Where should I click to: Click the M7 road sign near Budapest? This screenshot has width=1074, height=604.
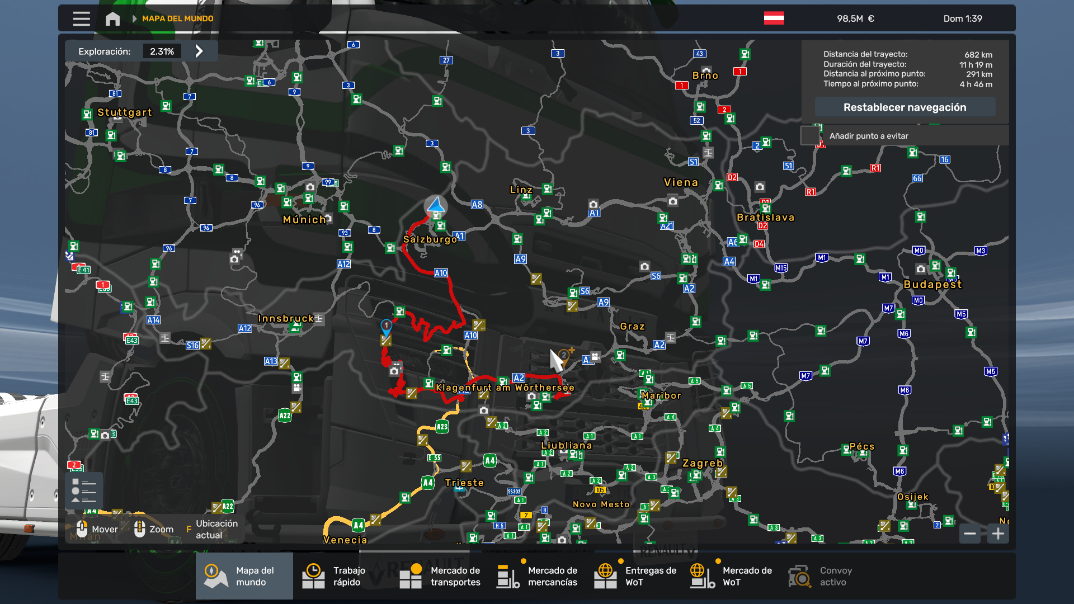[888, 308]
